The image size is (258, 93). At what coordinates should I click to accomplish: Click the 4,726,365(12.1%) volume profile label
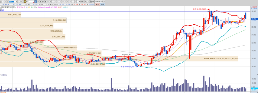coord(94,53)
